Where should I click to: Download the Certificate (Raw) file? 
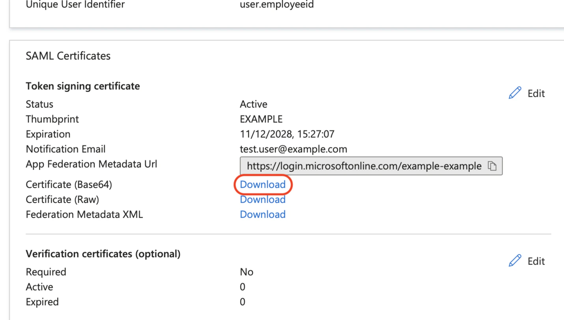263,199
